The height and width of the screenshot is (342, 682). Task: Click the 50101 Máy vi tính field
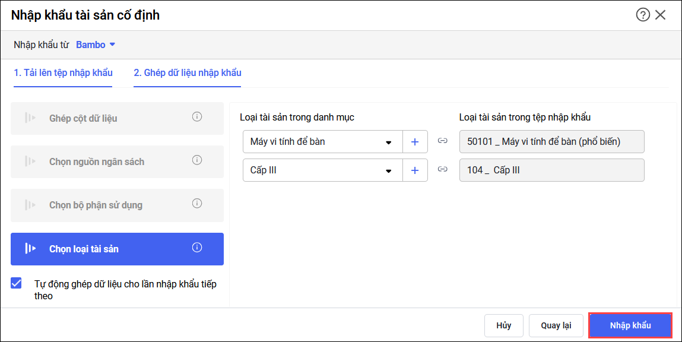pyautogui.click(x=551, y=142)
